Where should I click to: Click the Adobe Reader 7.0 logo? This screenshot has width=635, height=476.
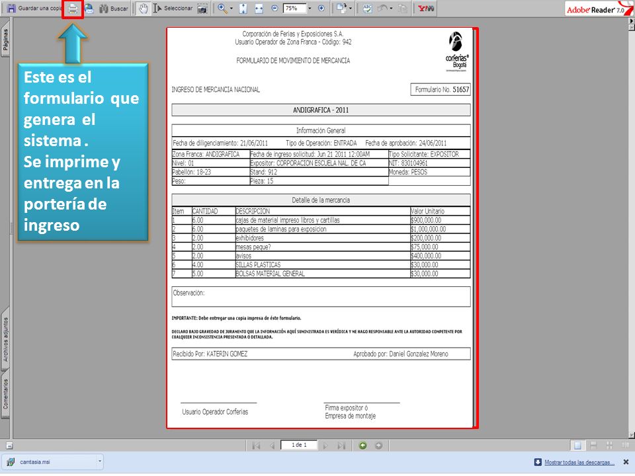[x=598, y=9]
